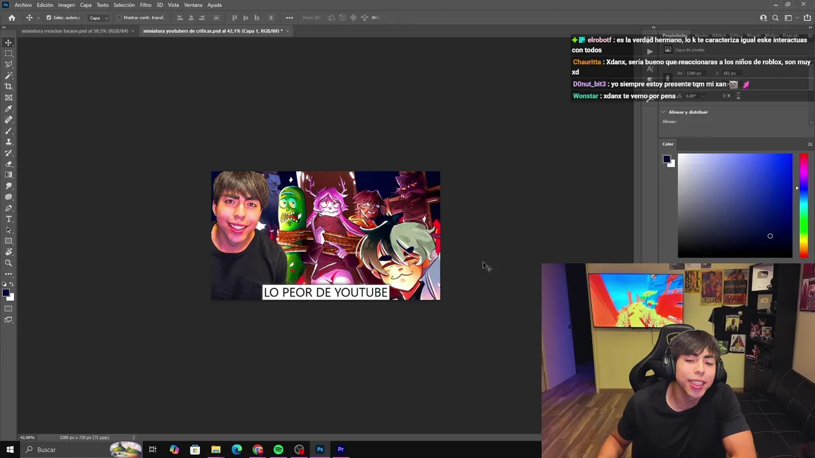Click align horizontal centers icon
Viewport: 815px width, 458px height.
(x=191, y=18)
